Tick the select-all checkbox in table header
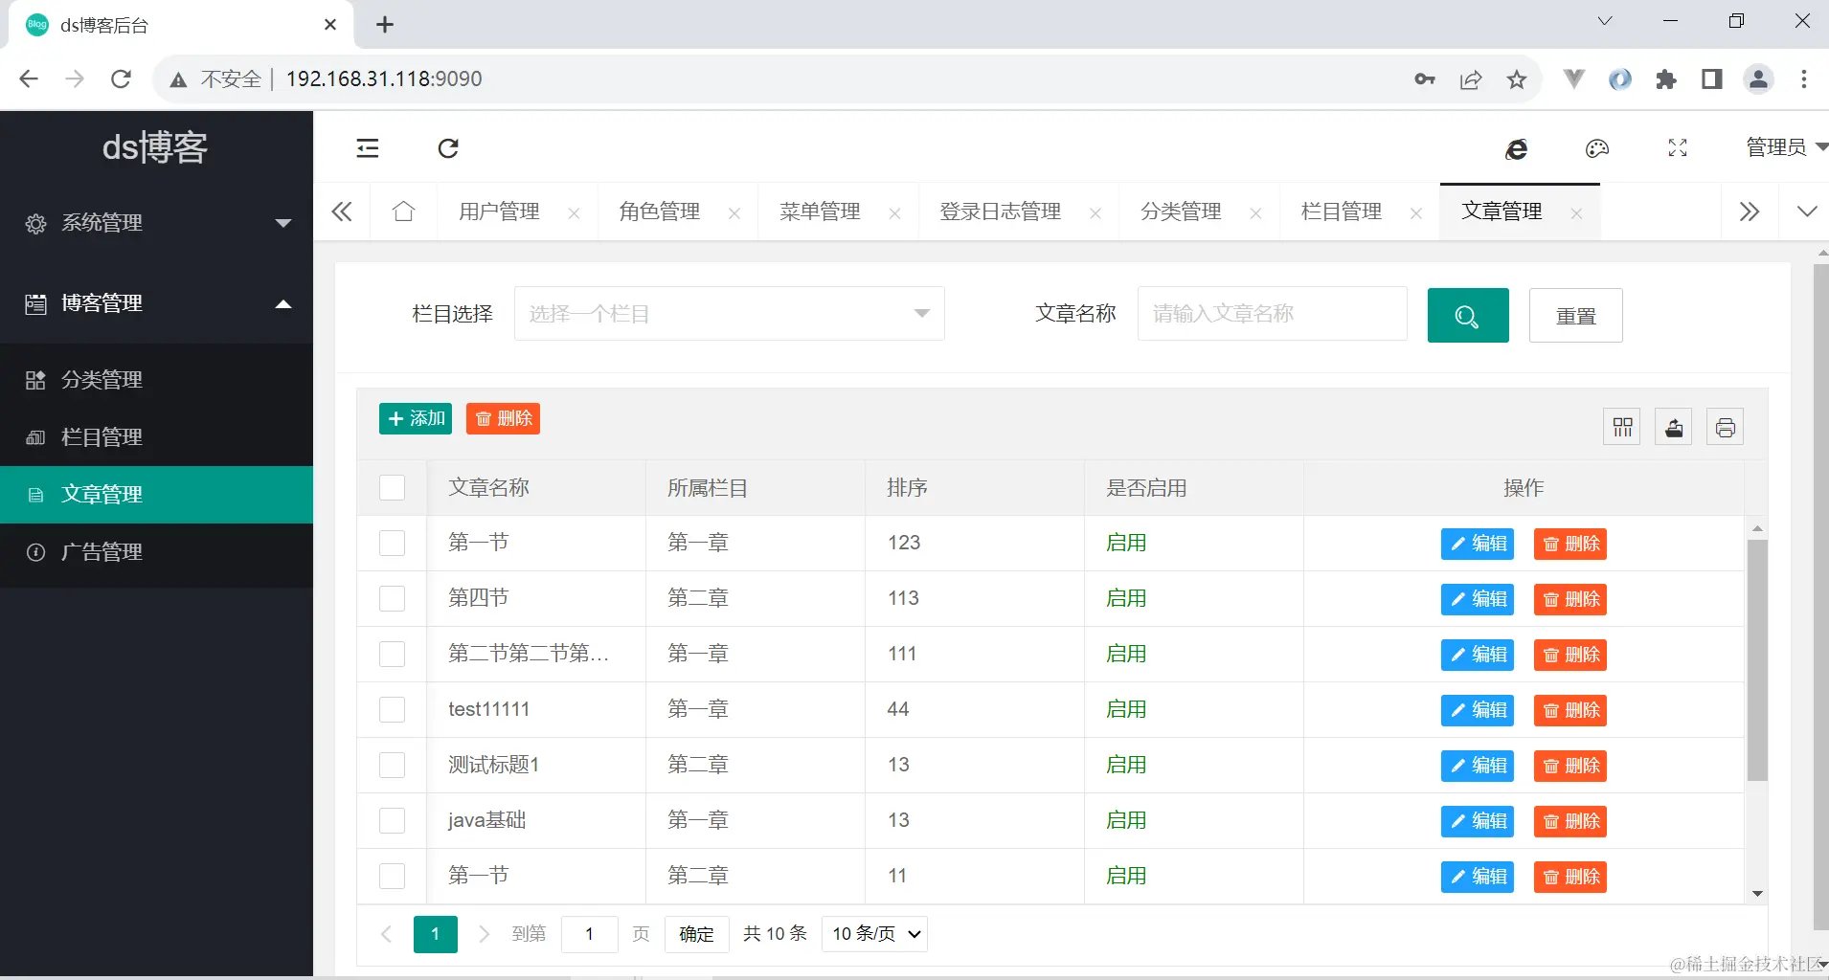This screenshot has width=1829, height=980. (393, 488)
